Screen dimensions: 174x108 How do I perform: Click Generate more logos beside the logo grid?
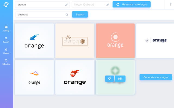(x=156, y=77)
